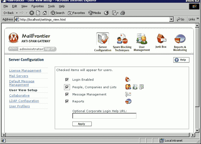Expand the Links toolbar chevron
The image size is (201, 144).
(198, 19)
